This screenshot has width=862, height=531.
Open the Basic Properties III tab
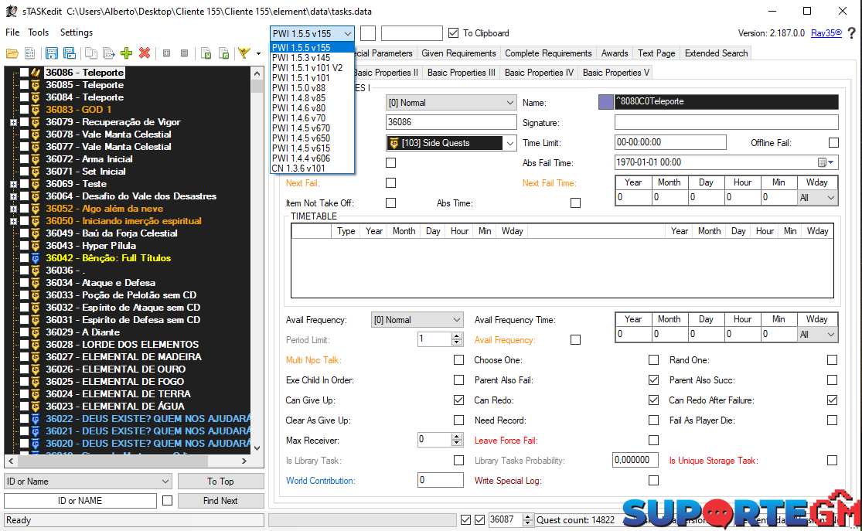[462, 73]
